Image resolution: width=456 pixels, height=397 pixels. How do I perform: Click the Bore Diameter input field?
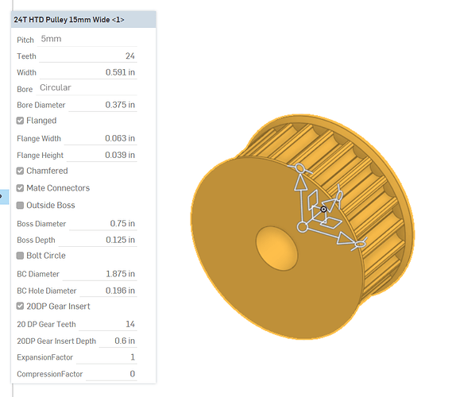pyautogui.click(x=102, y=105)
